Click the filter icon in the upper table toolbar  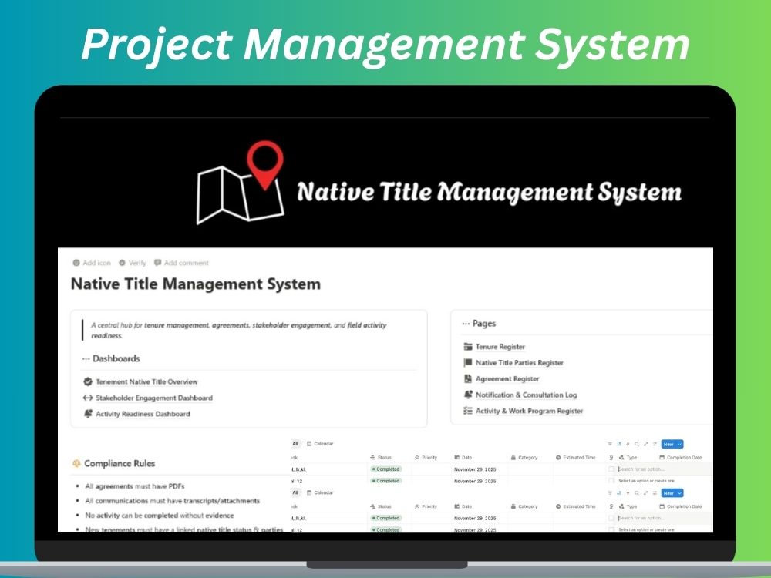pyautogui.click(x=610, y=445)
